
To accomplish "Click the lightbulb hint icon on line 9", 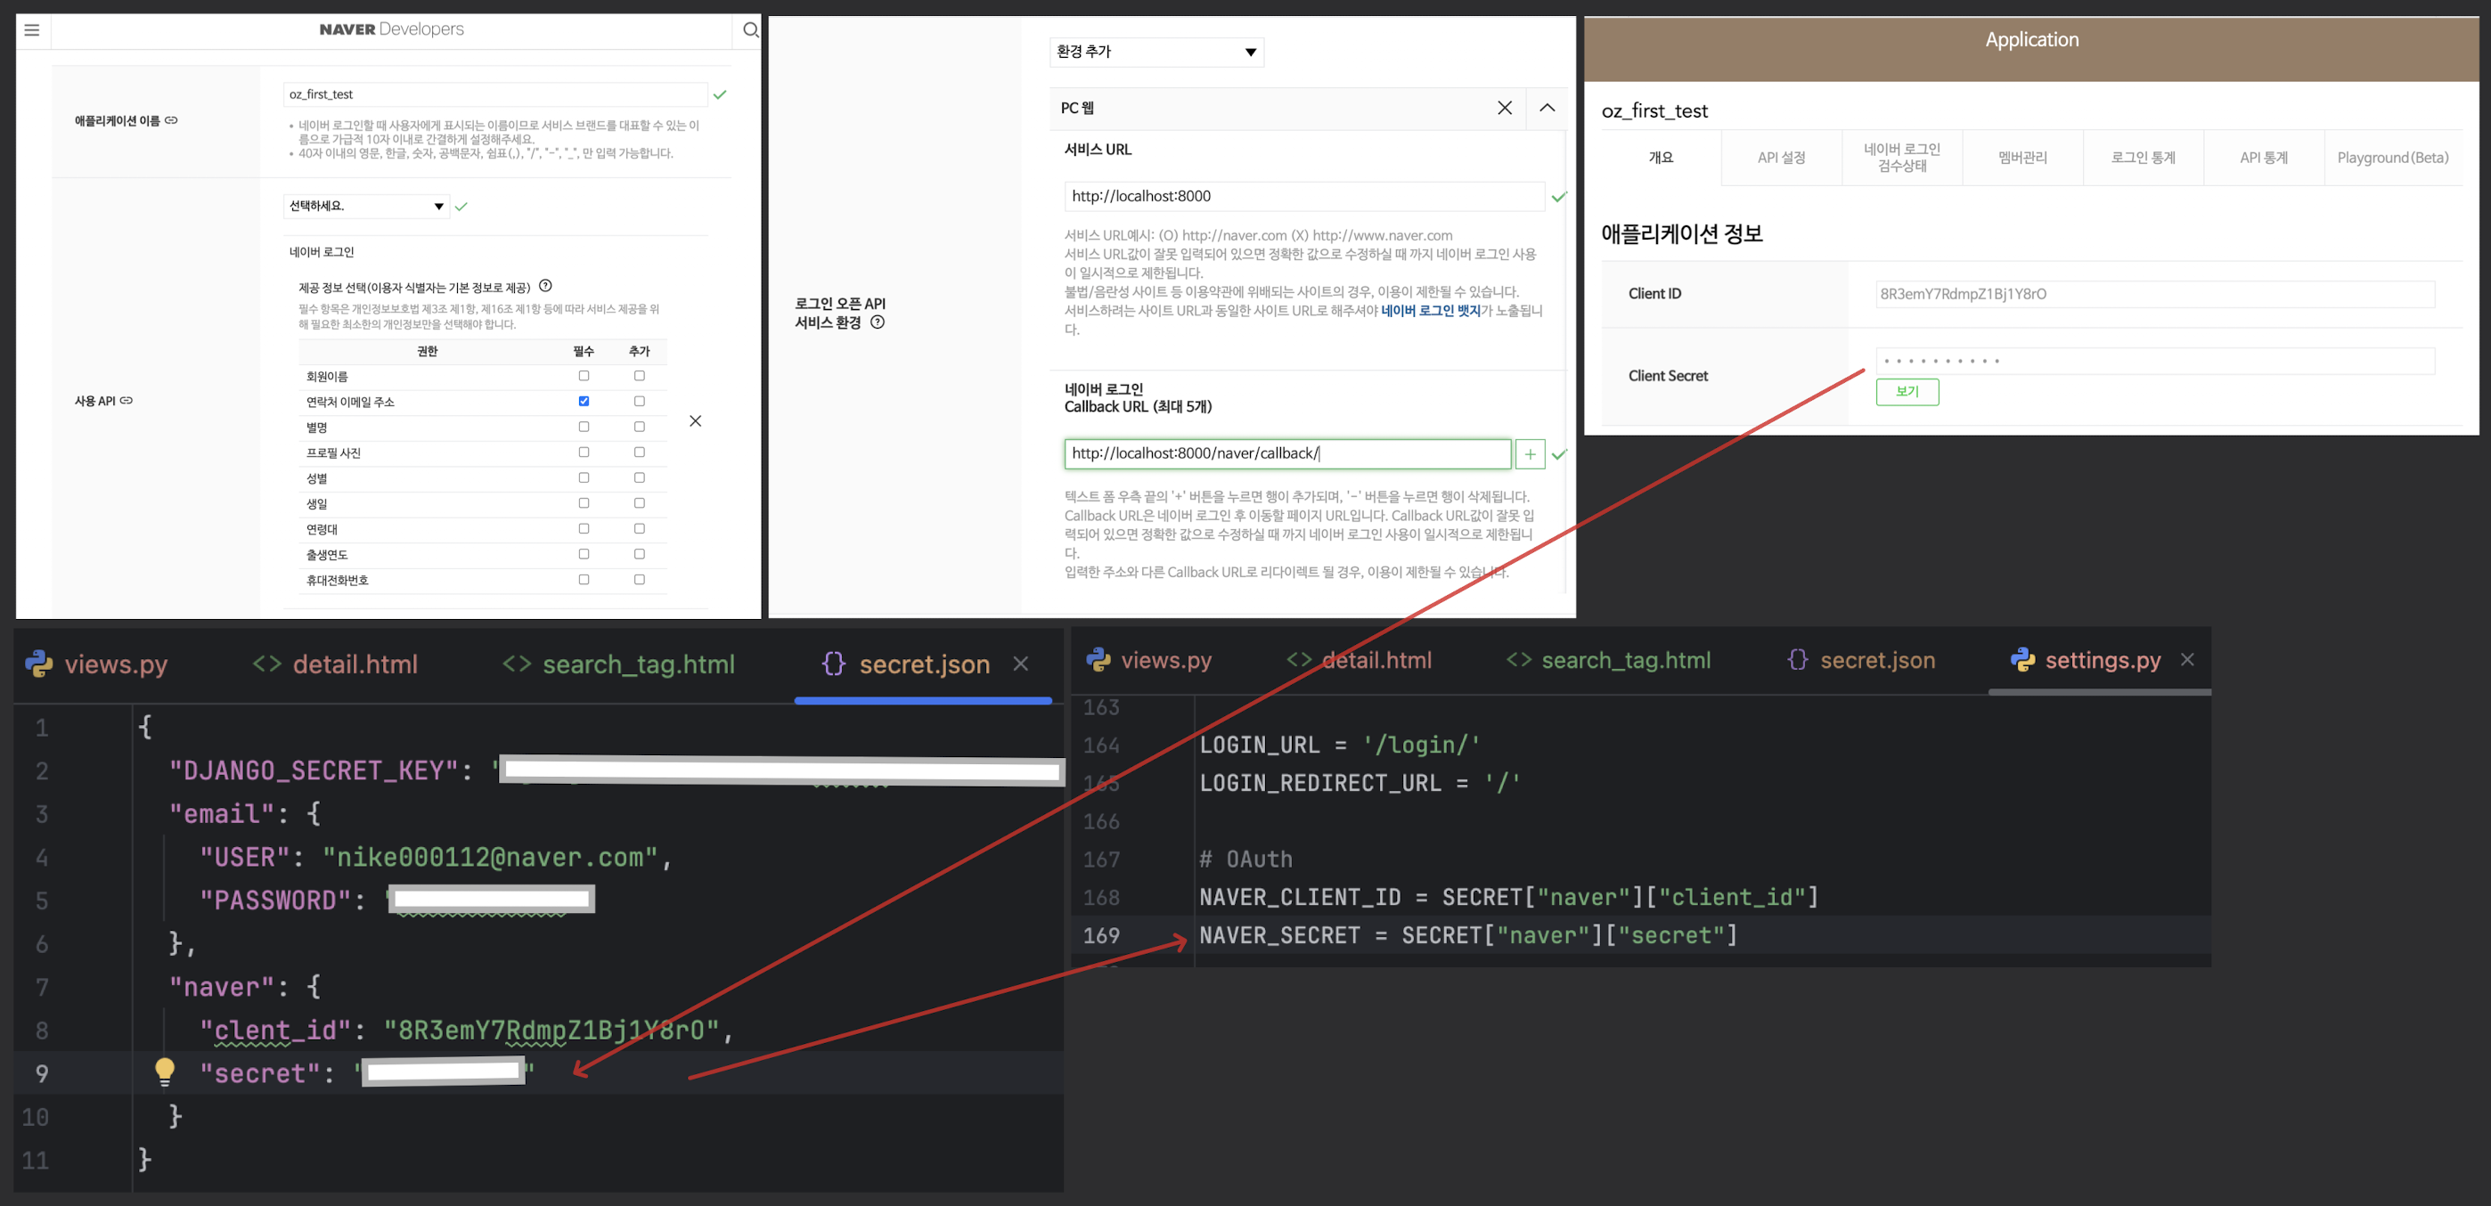I will pyautogui.click(x=165, y=1072).
